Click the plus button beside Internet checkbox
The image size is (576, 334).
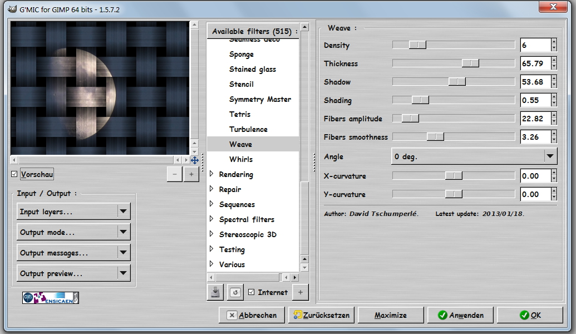click(300, 292)
